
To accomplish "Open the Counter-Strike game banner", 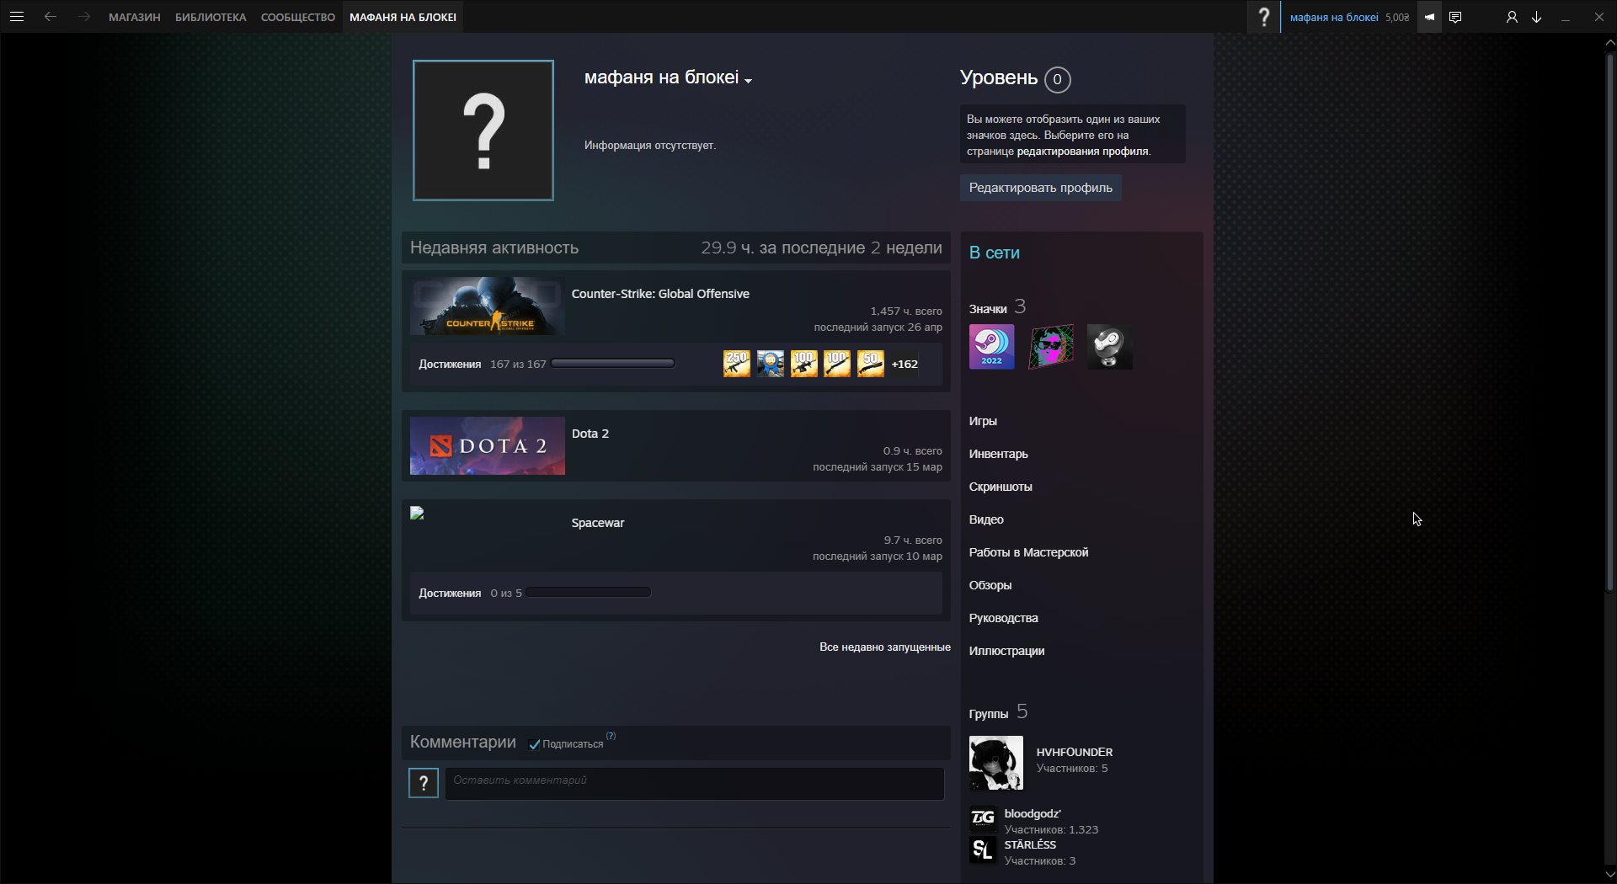I will pyautogui.click(x=488, y=306).
